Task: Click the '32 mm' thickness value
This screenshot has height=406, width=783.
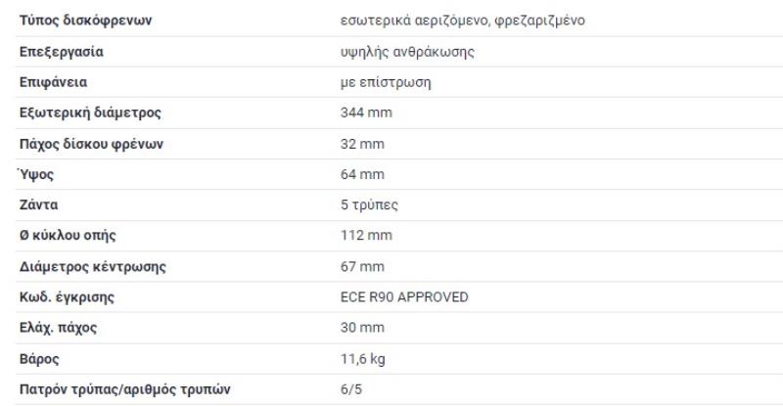Action: pos(362,144)
